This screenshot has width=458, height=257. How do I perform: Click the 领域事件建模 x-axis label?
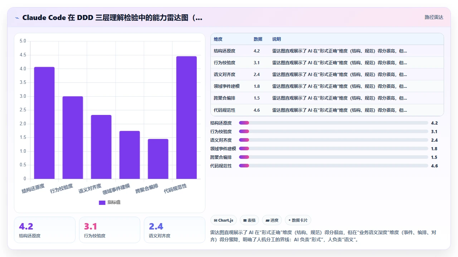pyautogui.click(x=116, y=189)
